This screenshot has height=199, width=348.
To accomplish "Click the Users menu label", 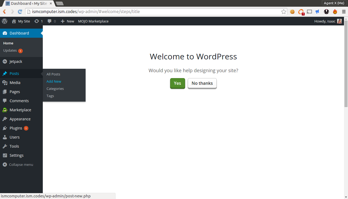I will 14,137.
